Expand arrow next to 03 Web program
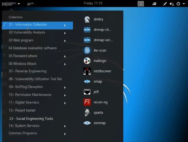Image resolution: width=188 pixels, height=142 pixels. (x=65, y=41)
